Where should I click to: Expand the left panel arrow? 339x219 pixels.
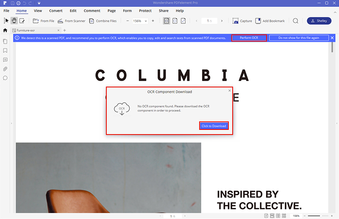point(11,124)
